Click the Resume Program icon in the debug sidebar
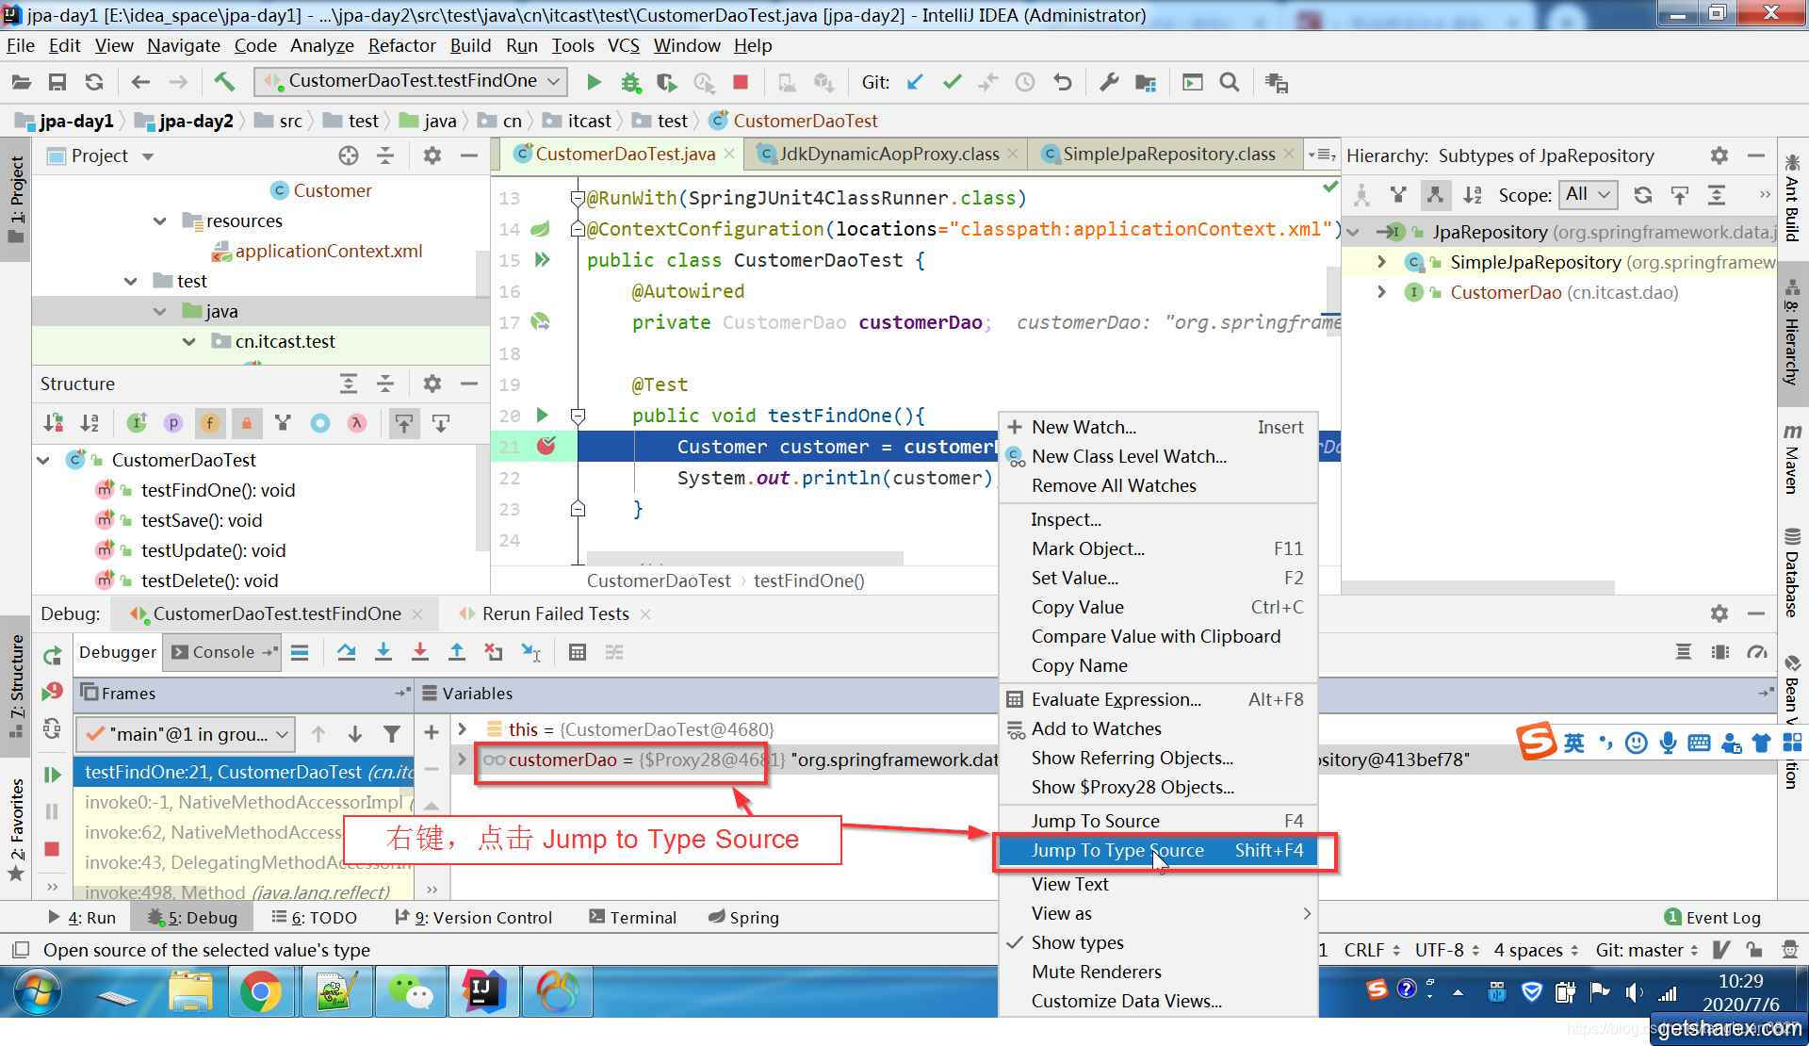 (53, 775)
